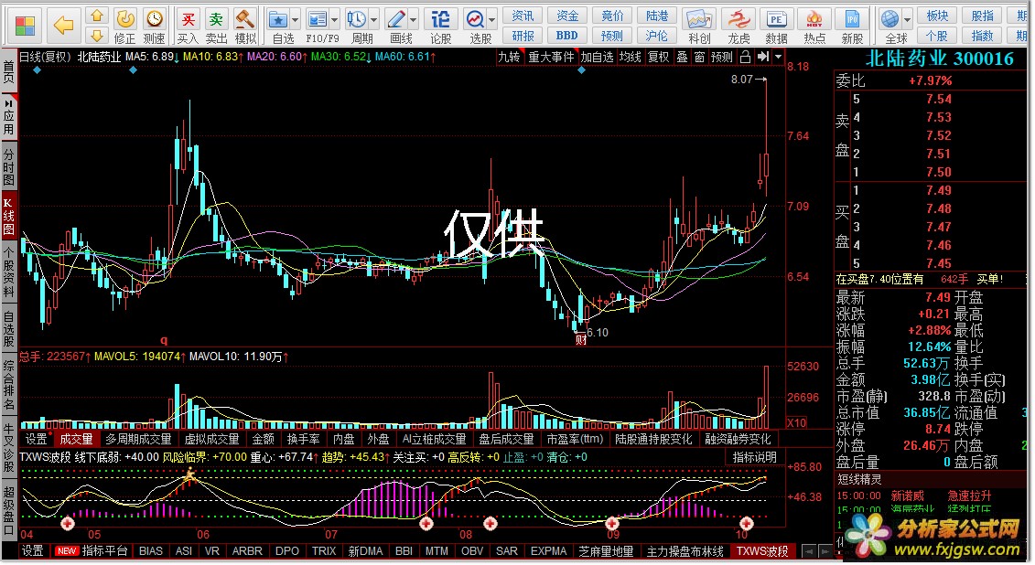This screenshot has width=1035, height=565.
Task: Switch to the 新DMA indicator tab
Action: pyautogui.click(x=365, y=551)
